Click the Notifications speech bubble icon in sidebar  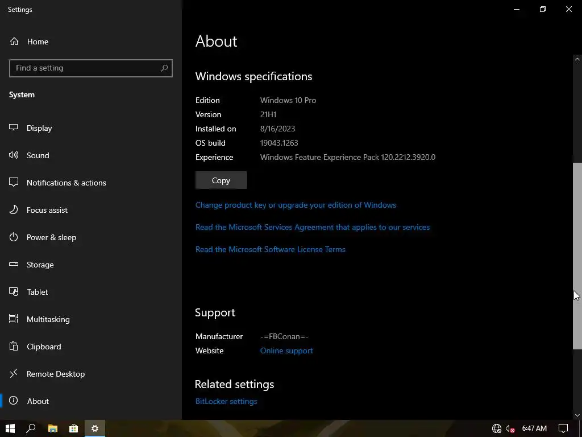[x=14, y=182]
